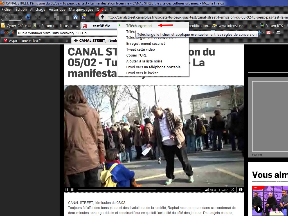
Task: Click the video info icon
Action: (241, 190)
